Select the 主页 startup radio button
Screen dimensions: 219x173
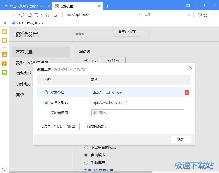(x=86, y=60)
